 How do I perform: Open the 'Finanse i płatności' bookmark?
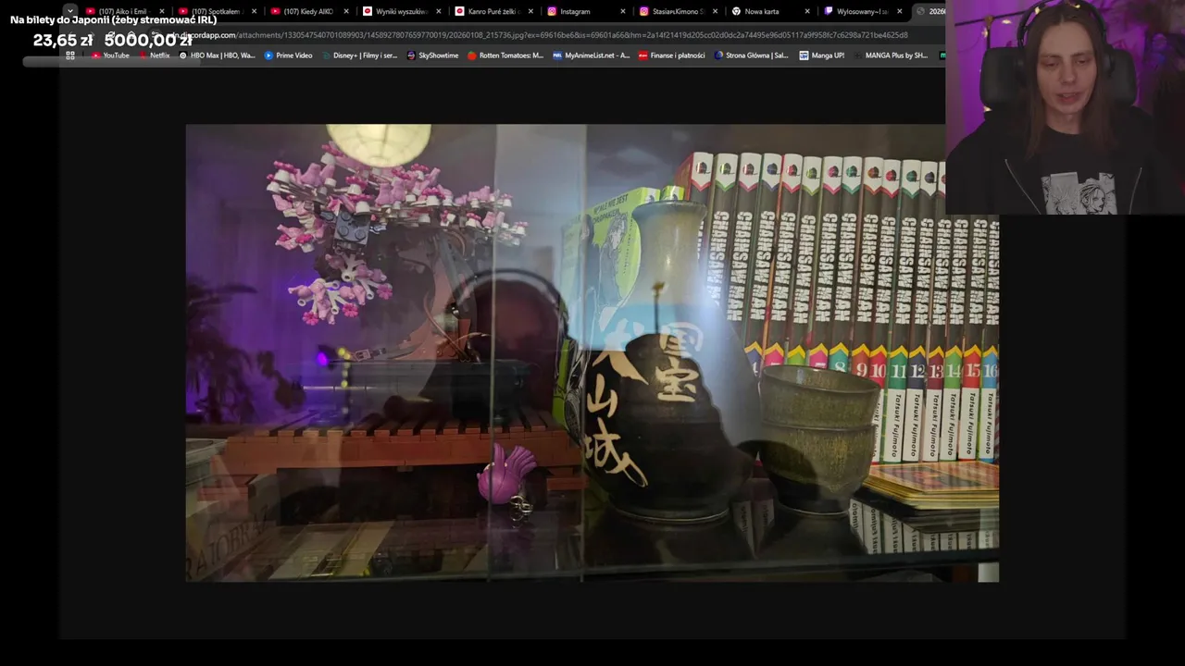671,55
